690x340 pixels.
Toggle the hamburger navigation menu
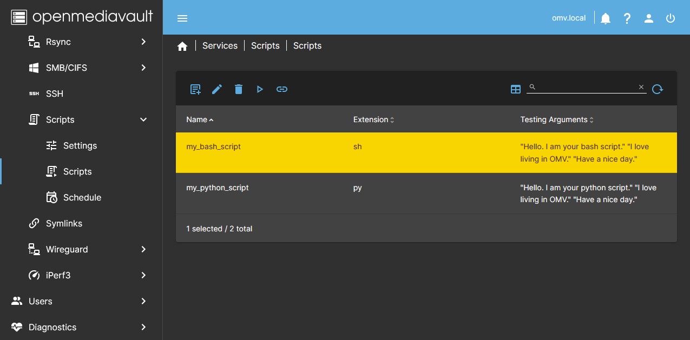click(x=182, y=18)
